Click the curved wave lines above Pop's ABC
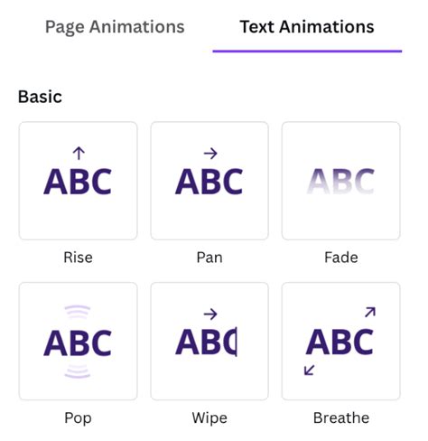 (x=78, y=312)
